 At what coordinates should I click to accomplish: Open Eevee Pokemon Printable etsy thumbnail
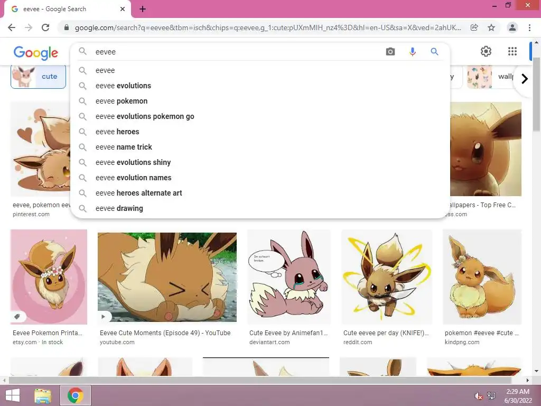click(x=49, y=277)
